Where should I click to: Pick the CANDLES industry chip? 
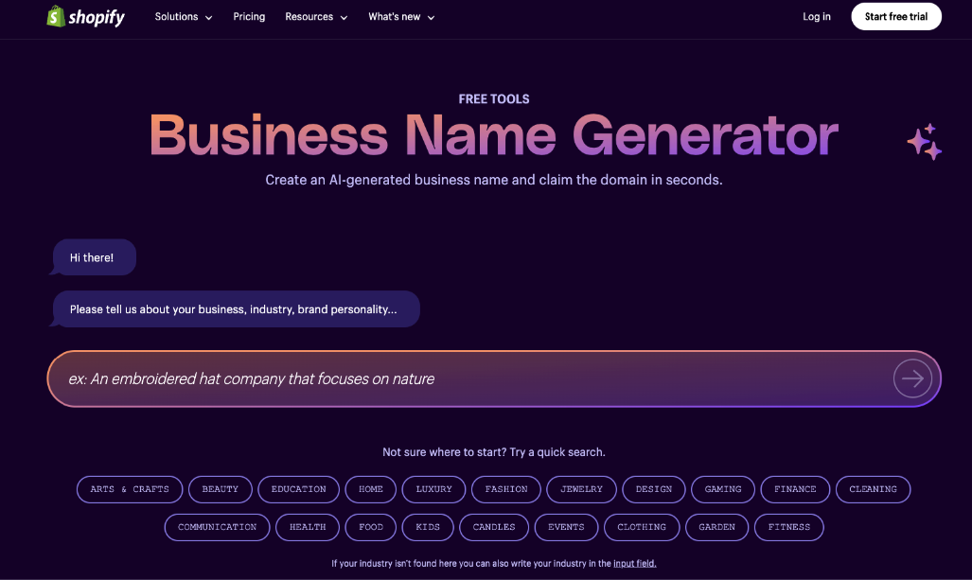(493, 527)
